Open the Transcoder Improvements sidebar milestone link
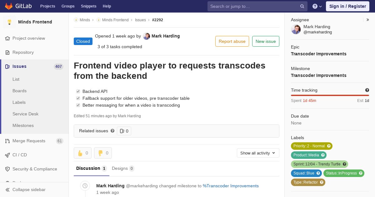The width and height of the screenshot is (375, 197). (x=318, y=75)
